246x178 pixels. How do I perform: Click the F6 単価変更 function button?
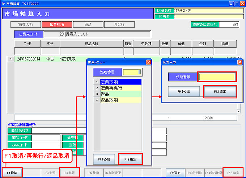[113, 173]
